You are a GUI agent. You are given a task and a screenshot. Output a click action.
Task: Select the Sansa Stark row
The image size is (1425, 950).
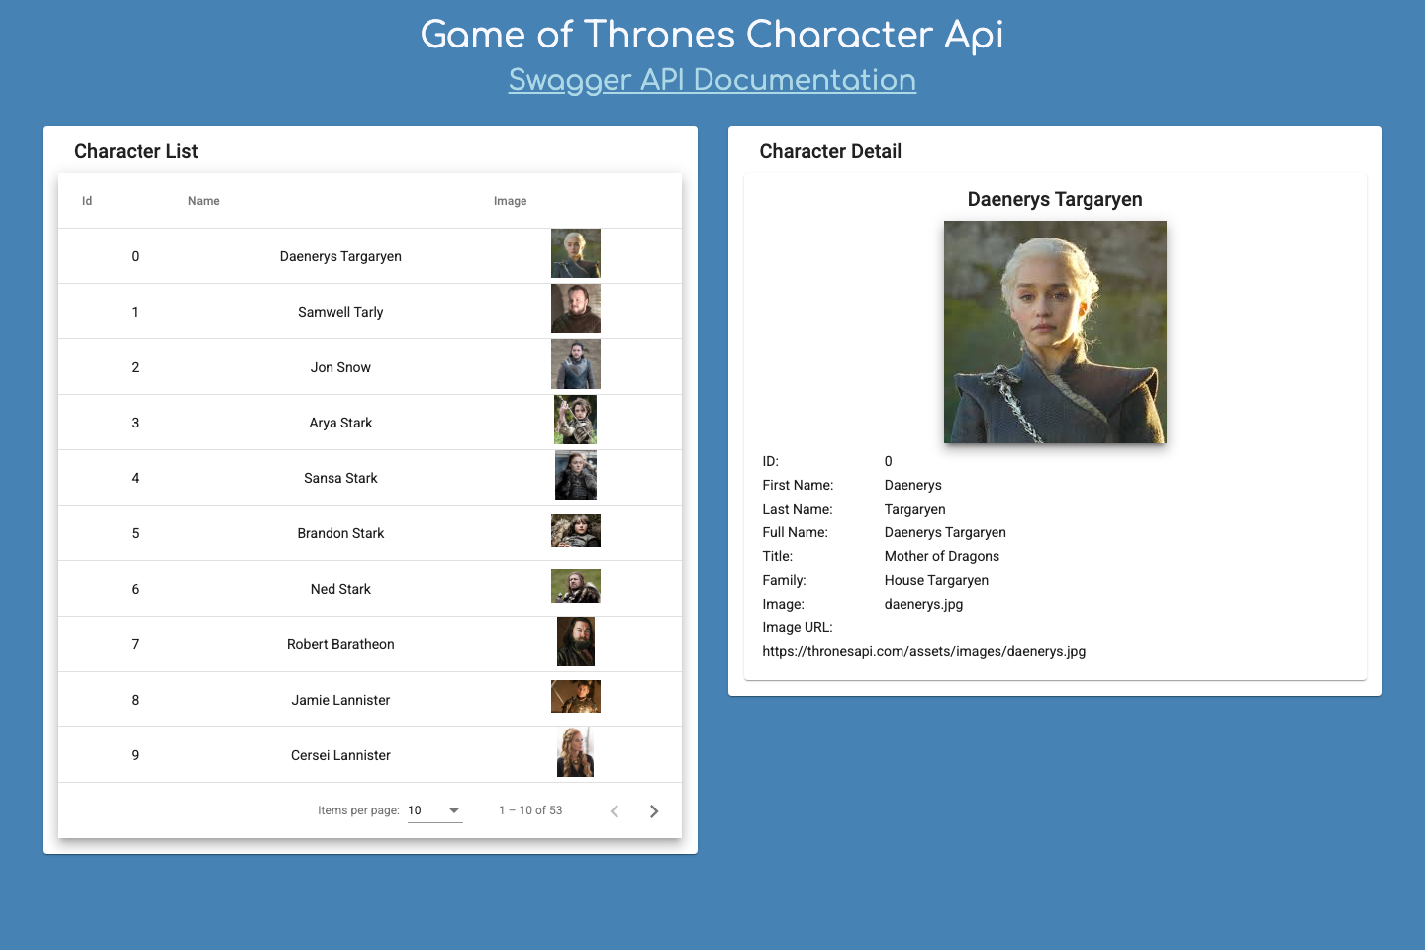tap(340, 477)
